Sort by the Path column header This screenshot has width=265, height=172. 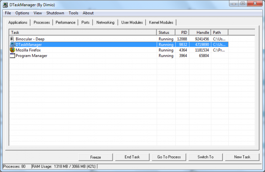click(x=219, y=32)
